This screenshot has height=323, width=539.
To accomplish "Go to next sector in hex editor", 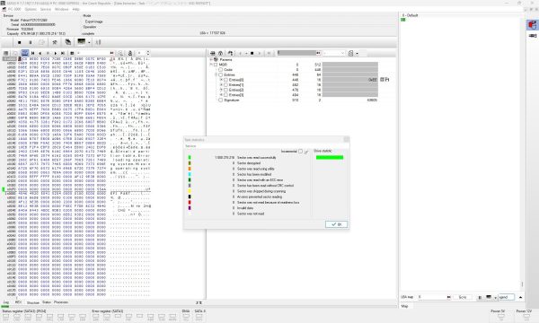I will pos(56,53).
